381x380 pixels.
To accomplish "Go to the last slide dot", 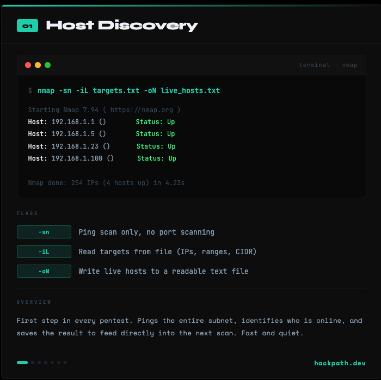I will tap(65, 362).
